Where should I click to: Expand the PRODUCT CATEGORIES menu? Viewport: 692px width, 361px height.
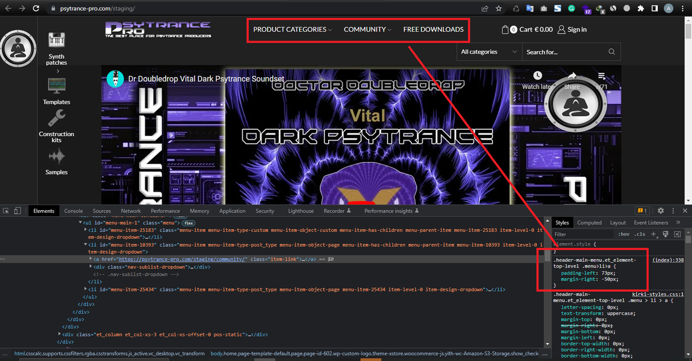(292, 30)
